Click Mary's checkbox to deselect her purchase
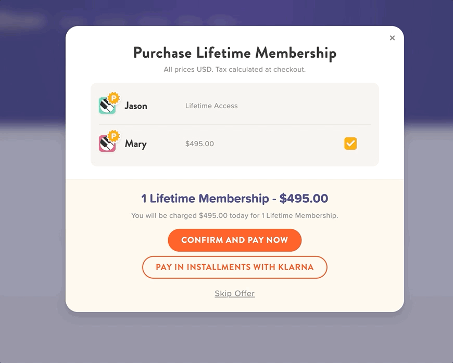Image resolution: width=453 pixels, height=363 pixels. (x=350, y=144)
